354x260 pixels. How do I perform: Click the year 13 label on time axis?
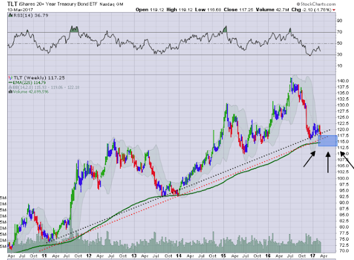point(134,256)
